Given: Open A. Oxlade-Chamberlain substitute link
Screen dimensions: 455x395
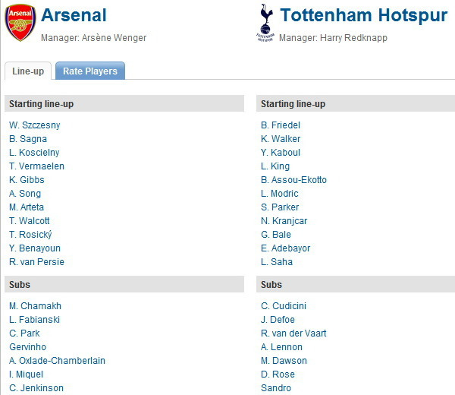Looking at the screenshot, I should [x=57, y=361].
